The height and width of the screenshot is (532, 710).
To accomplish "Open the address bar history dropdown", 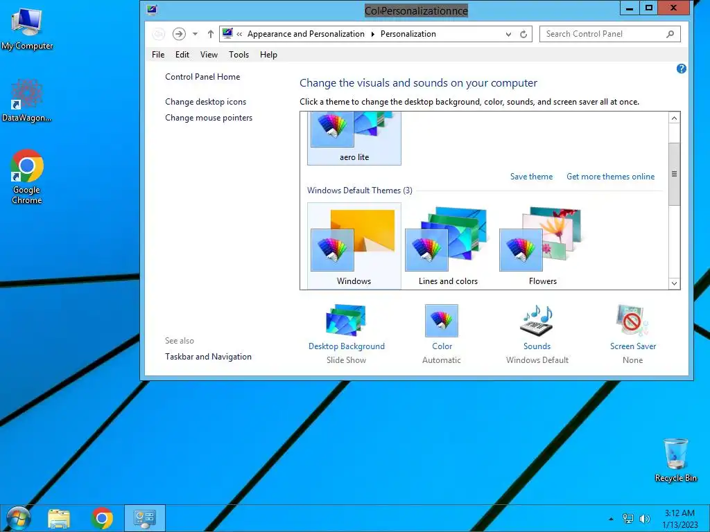I will pyautogui.click(x=508, y=34).
